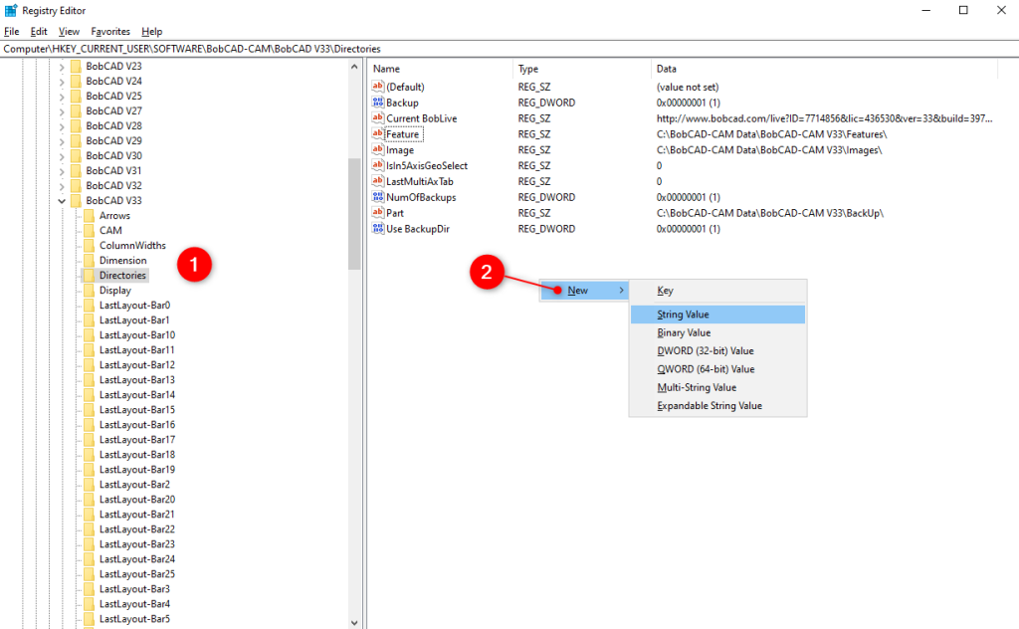Select the Feature string value icon
This screenshot has height=629, width=1019.
379,133
